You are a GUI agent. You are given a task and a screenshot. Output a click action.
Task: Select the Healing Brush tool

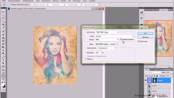(x=3, y=32)
